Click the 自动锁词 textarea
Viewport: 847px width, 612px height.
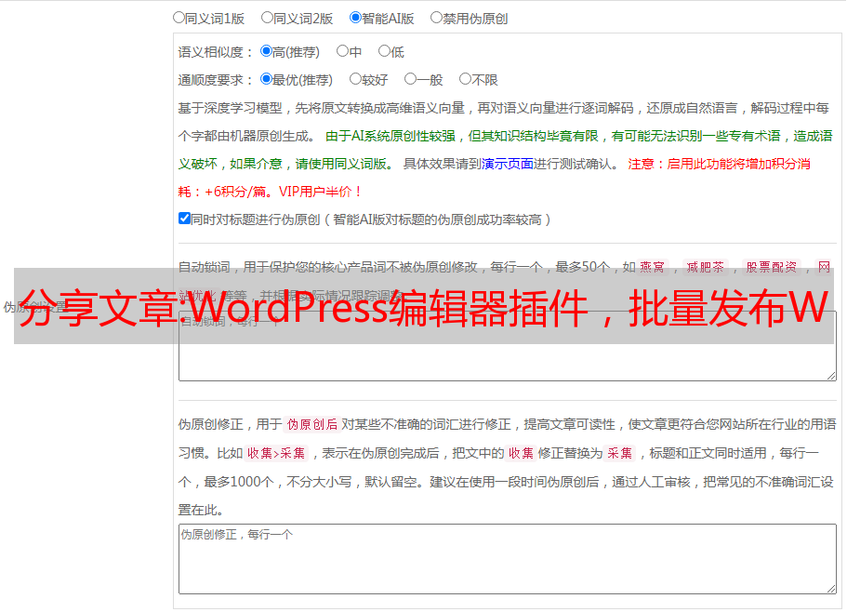(x=508, y=346)
